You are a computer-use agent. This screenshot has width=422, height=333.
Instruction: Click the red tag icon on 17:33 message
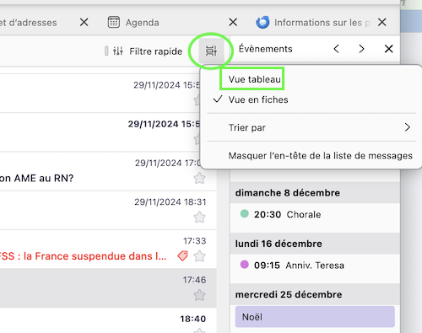point(182,255)
